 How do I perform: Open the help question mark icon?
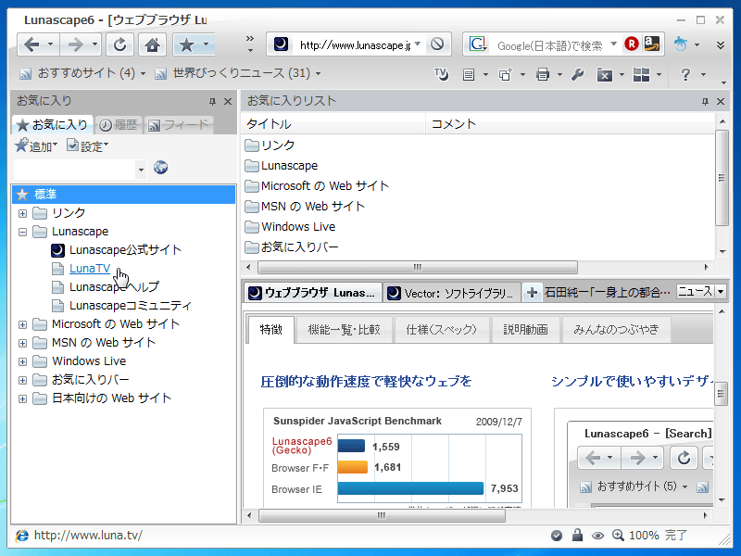point(685,74)
